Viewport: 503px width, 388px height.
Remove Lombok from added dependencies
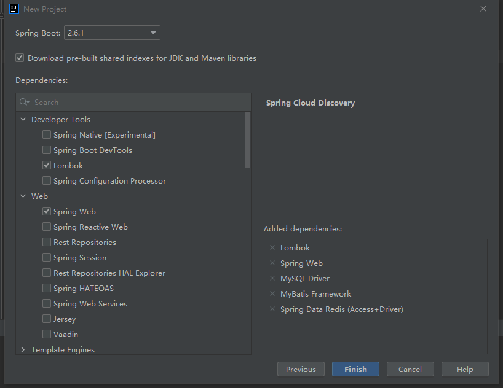272,247
